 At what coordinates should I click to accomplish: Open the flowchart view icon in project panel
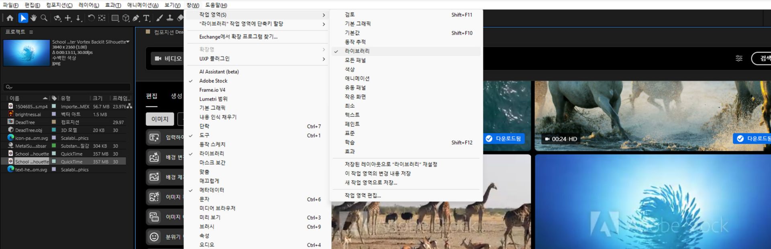129,106
